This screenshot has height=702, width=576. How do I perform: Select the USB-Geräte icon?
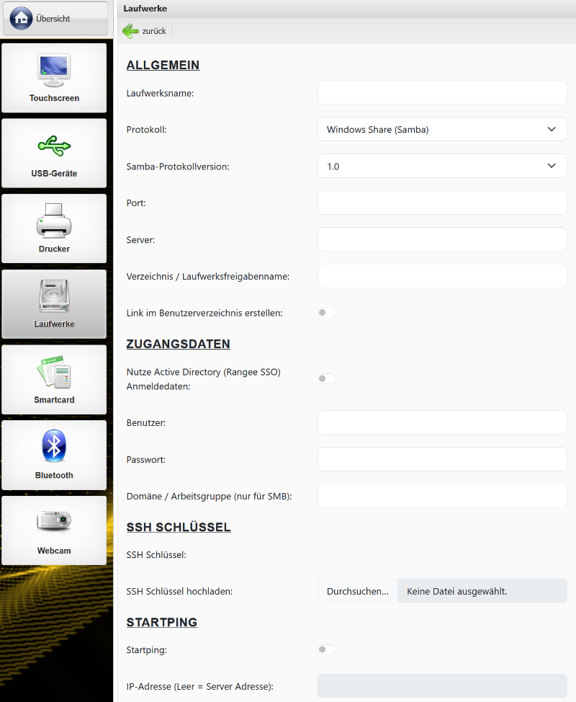54,146
